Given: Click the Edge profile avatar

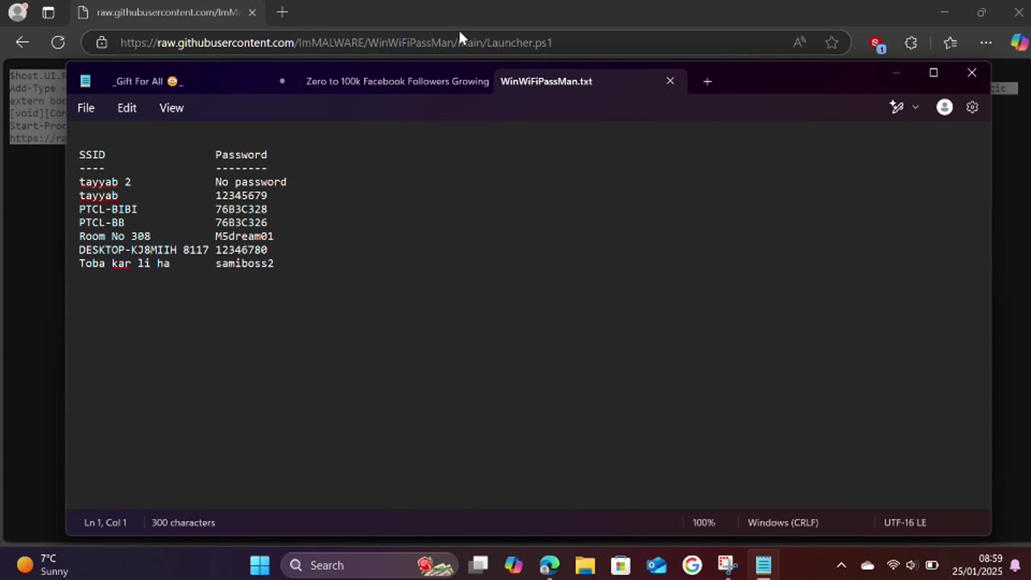Looking at the screenshot, I should [x=17, y=12].
